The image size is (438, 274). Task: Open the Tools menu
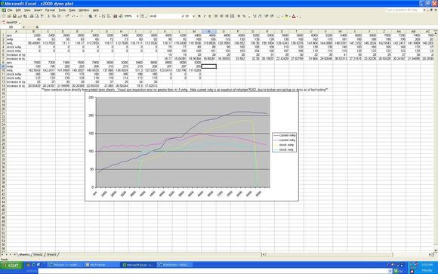pos(62,10)
